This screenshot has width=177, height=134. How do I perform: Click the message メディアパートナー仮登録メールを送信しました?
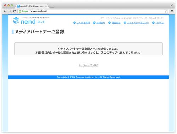point(88,49)
